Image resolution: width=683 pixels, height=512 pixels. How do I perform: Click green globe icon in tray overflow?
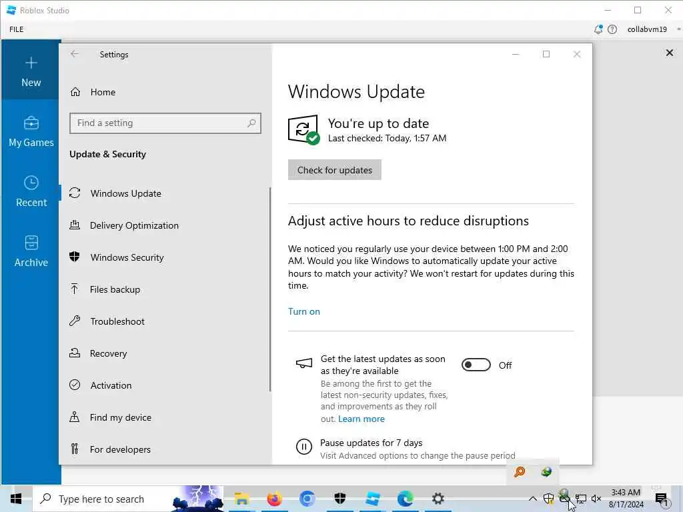(x=546, y=472)
